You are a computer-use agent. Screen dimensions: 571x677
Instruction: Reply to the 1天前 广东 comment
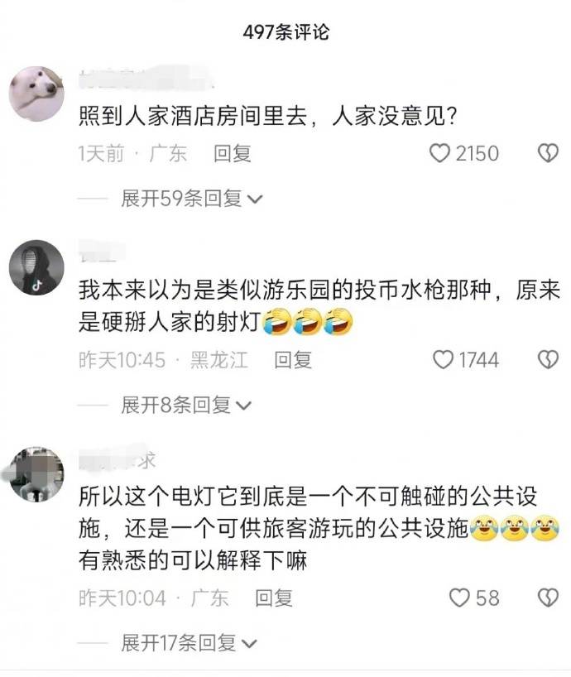point(233,154)
